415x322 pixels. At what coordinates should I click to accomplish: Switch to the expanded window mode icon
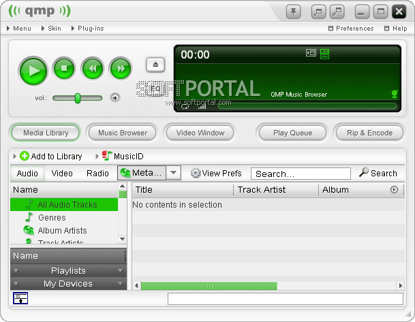coord(337,12)
